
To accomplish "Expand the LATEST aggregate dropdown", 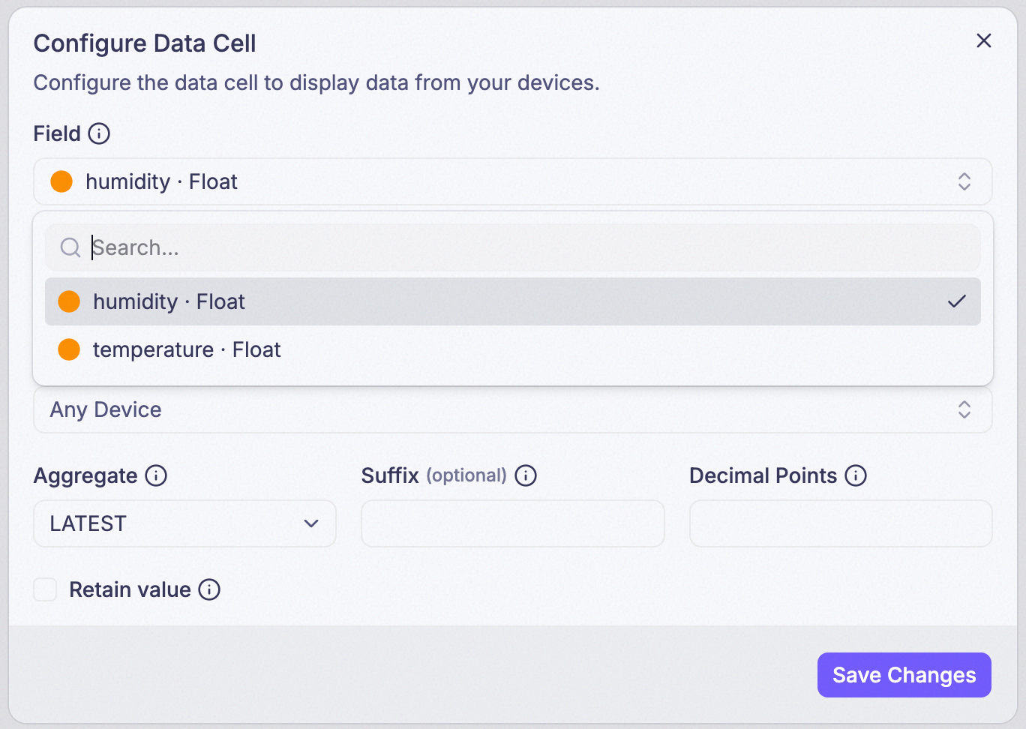I will click(184, 523).
